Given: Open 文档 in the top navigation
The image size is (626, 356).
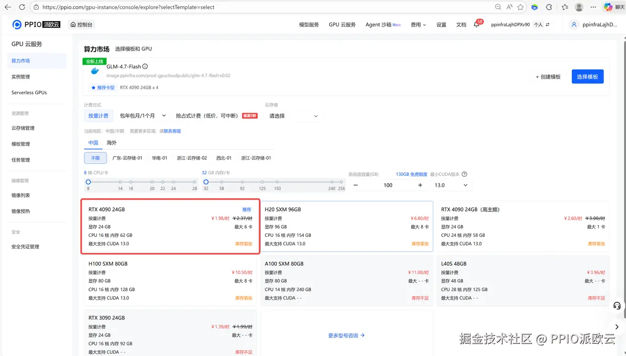Looking at the screenshot, I should tap(461, 24).
